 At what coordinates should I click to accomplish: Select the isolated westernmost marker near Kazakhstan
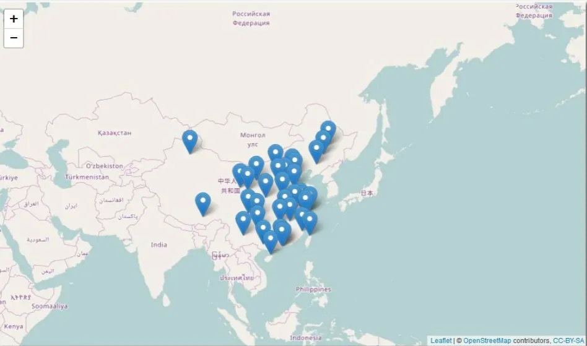click(x=190, y=141)
